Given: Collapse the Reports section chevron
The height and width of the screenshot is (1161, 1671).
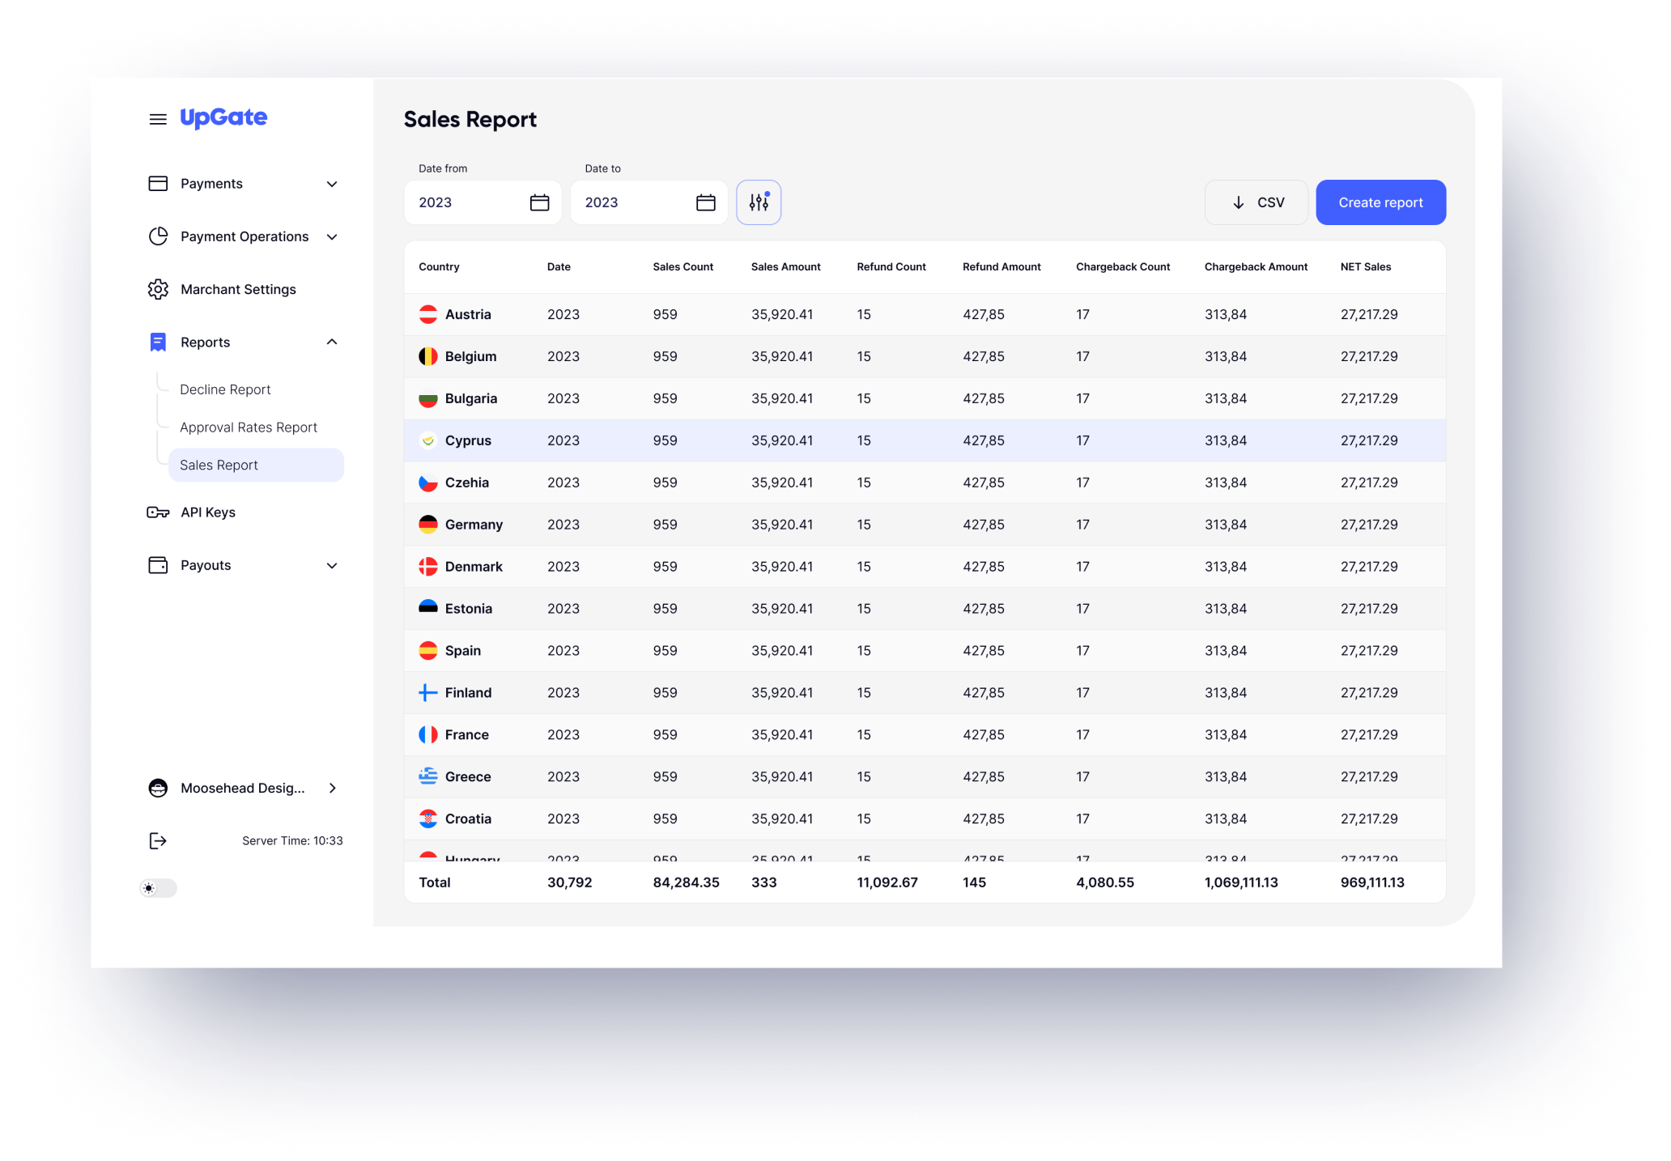Looking at the screenshot, I should [332, 342].
